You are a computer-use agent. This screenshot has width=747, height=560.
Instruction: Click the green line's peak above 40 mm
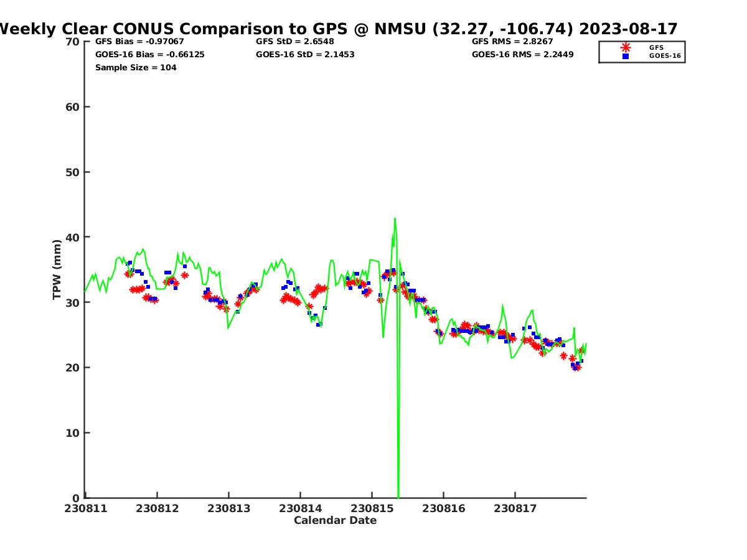coord(395,219)
